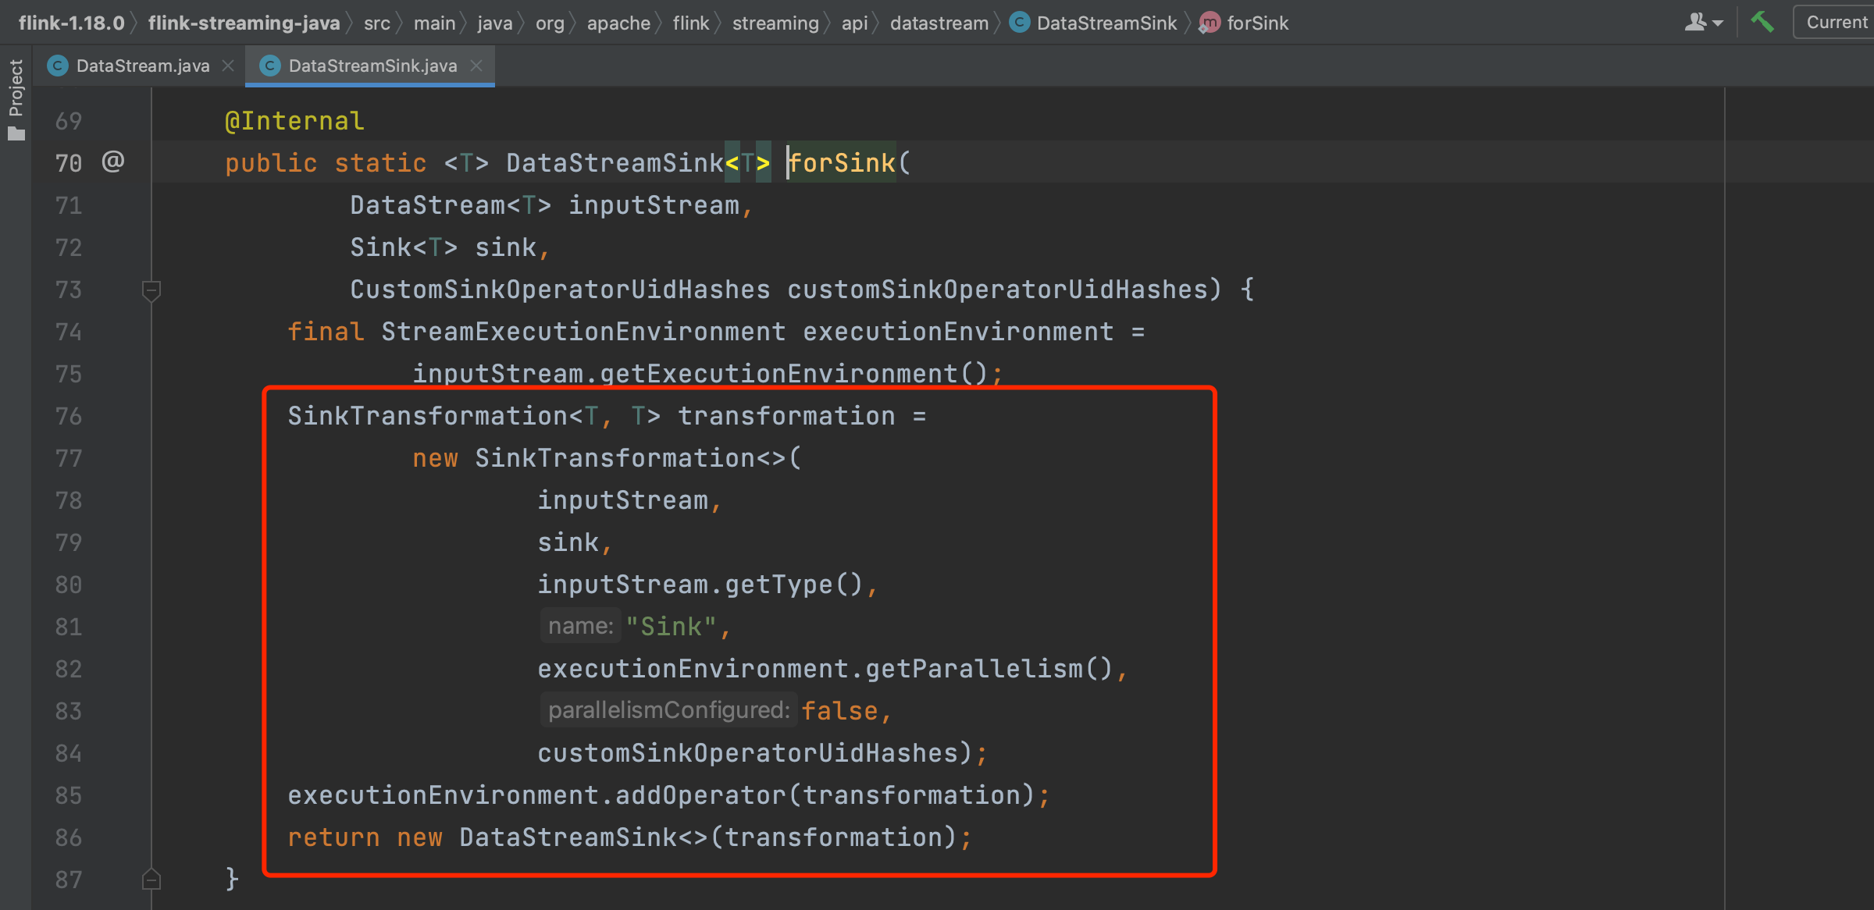This screenshot has width=1874, height=910.
Task: Close the DataStream.java tab
Action: 228,66
